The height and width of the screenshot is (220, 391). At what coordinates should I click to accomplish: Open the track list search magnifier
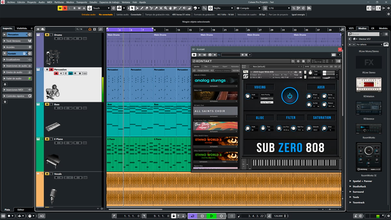tap(101, 29)
